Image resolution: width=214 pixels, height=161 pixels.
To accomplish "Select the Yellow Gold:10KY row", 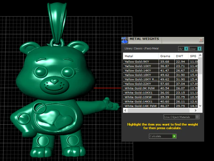I will coord(160,66).
